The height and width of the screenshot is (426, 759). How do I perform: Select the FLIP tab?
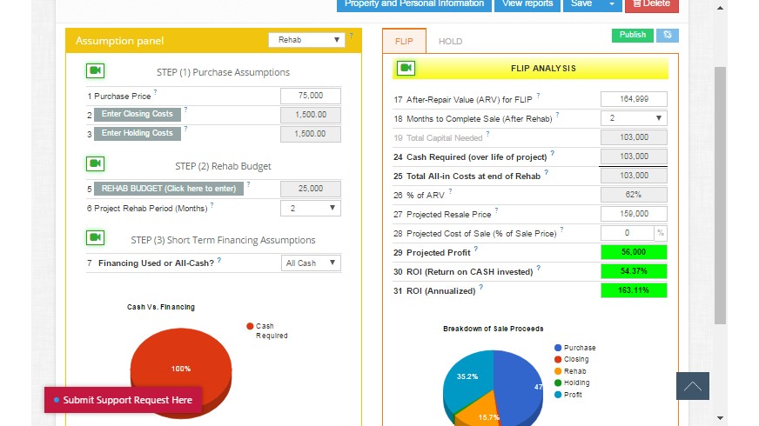point(404,42)
